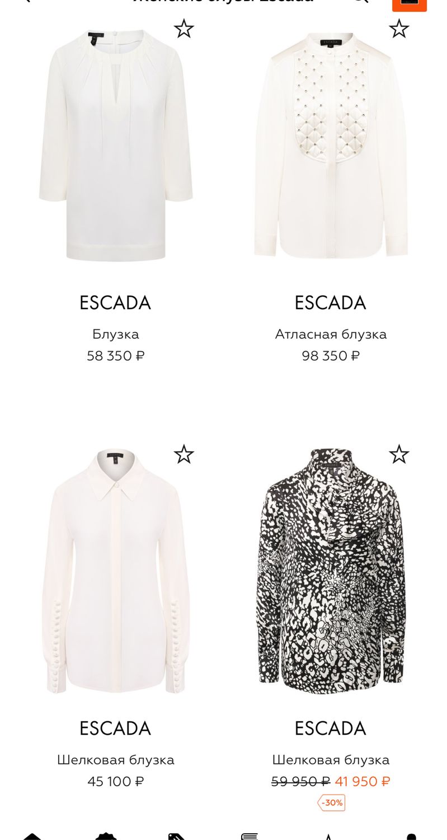The image size is (447, 840).
Task: Select the Шелковая блузка priced 45 100 ₽
Action: (116, 760)
